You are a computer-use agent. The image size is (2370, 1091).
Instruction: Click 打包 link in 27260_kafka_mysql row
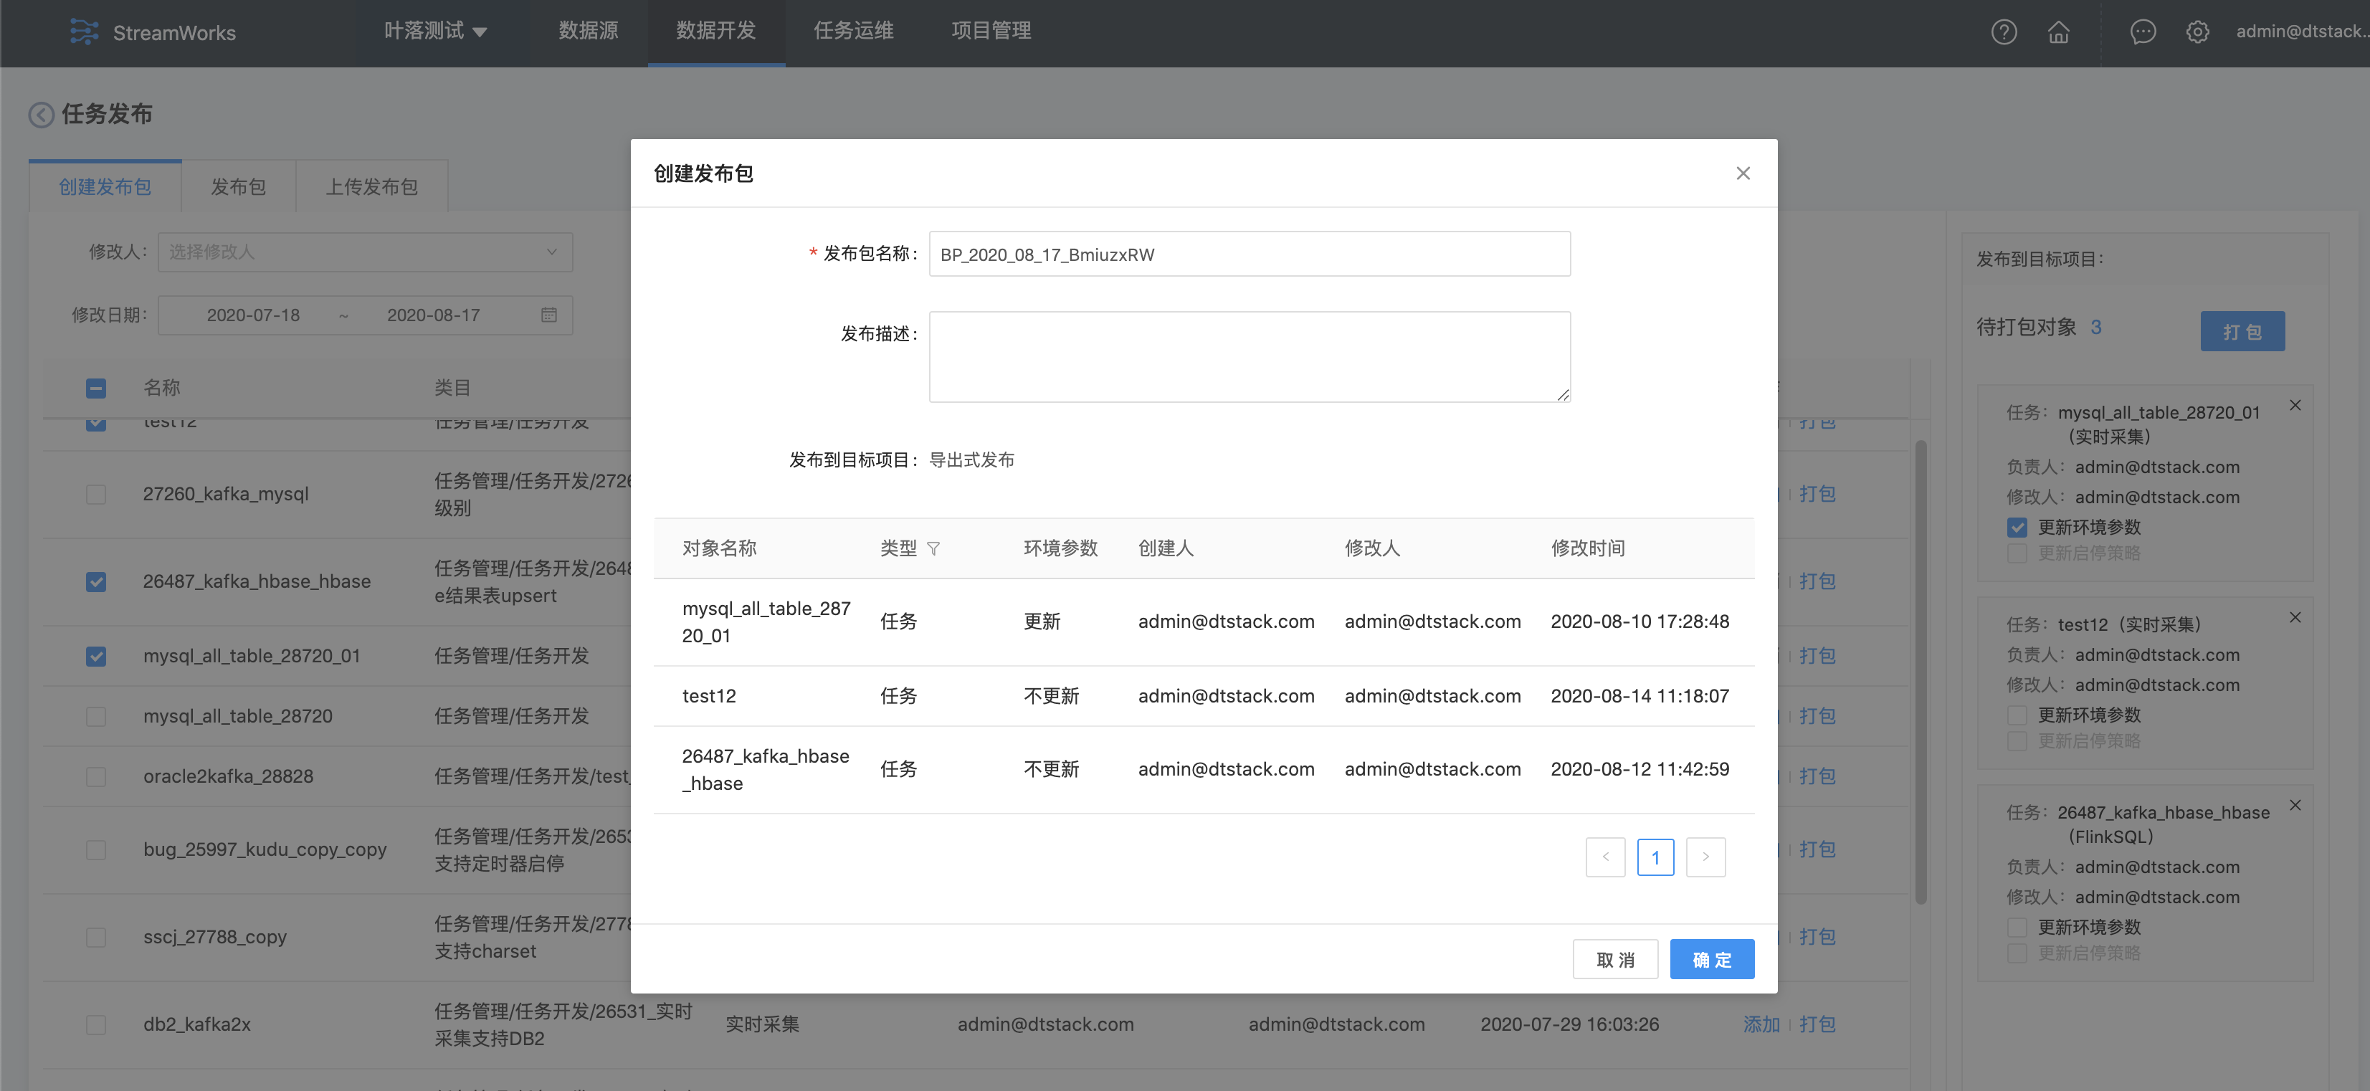1818,494
